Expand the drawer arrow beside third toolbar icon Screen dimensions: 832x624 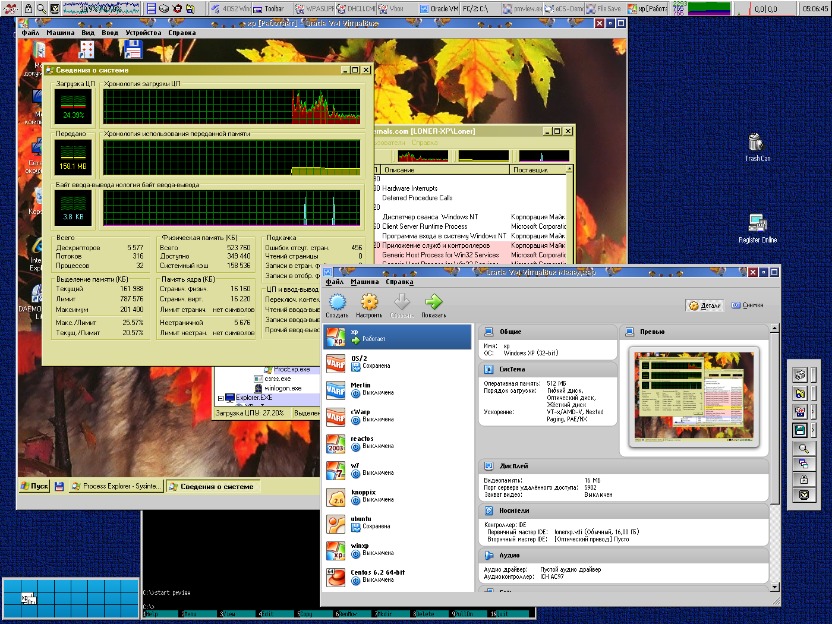[813, 411]
